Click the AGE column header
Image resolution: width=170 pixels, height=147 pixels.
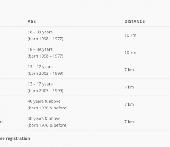(x=32, y=21)
